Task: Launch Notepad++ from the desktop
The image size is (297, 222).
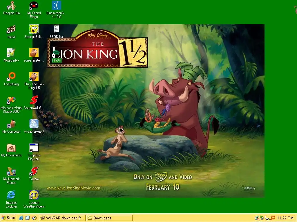Action: 11,55
